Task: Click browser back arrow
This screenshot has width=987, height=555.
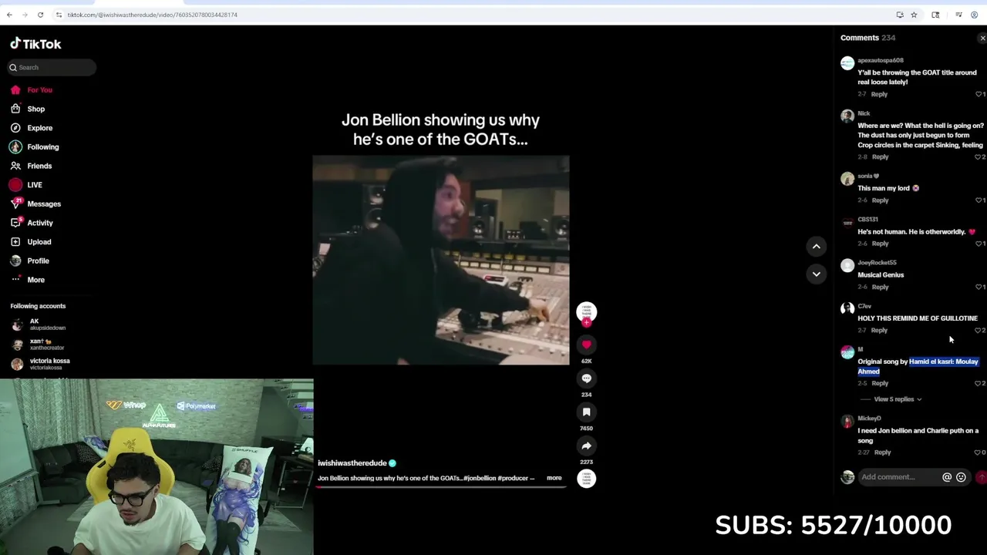Action: coord(9,15)
